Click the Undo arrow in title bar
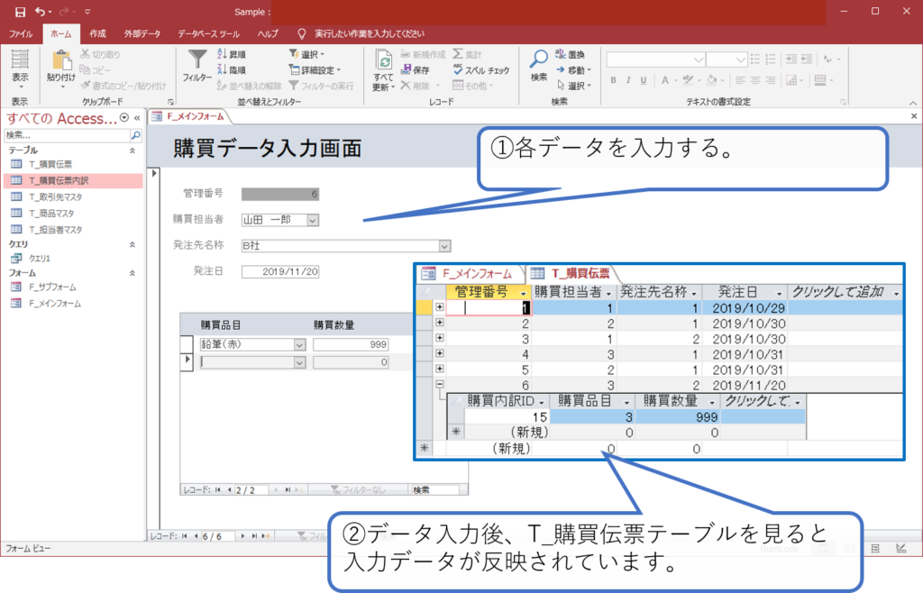This screenshot has width=923, height=593. 41,12
